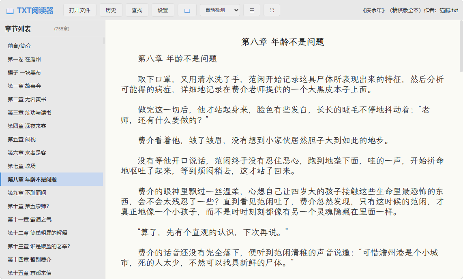This screenshot has width=463, height=279.
Task: Jump to 第六章 来者是客
Action: (x=51, y=153)
